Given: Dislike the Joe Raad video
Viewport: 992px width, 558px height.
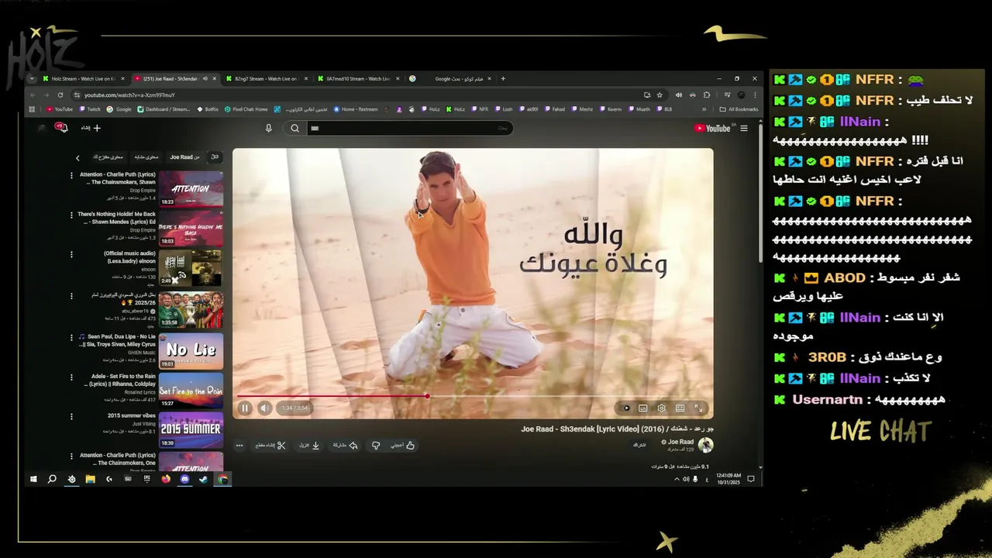Looking at the screenshot, I should [x=376, y=446].
